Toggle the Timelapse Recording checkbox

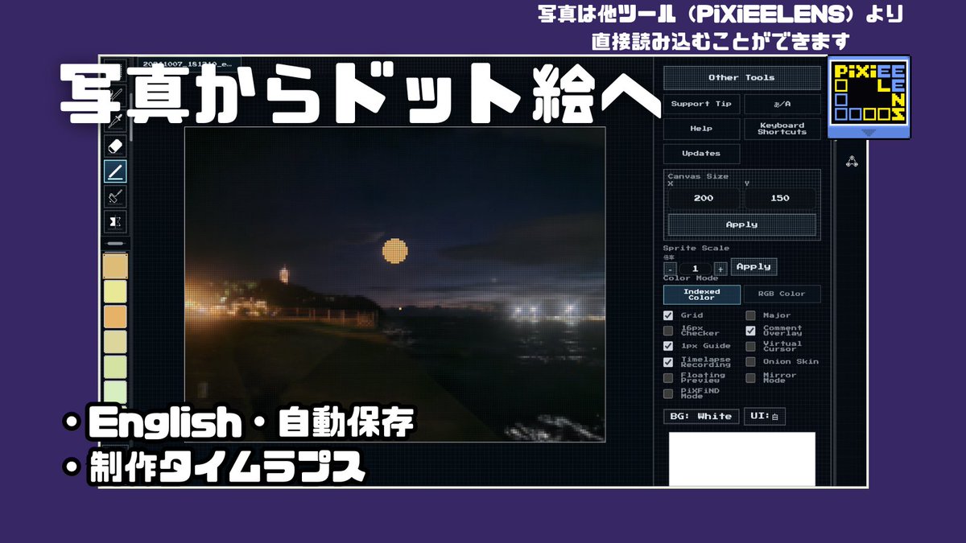click(x=668, y=362)
